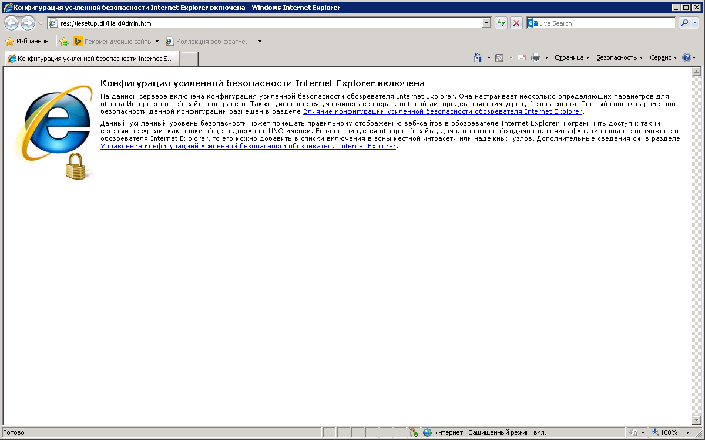Click heading Конфигурация усиленной безопасности Internet Explorer включена
Viewport: 705px width, 440px height.
[x=263, y=83]
